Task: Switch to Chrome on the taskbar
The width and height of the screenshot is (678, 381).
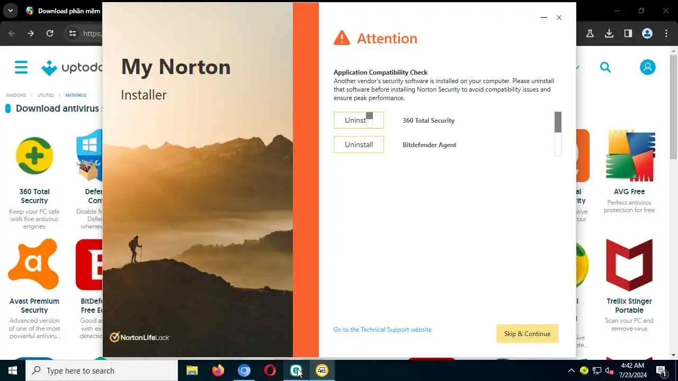Action: [x=244, y=370]
